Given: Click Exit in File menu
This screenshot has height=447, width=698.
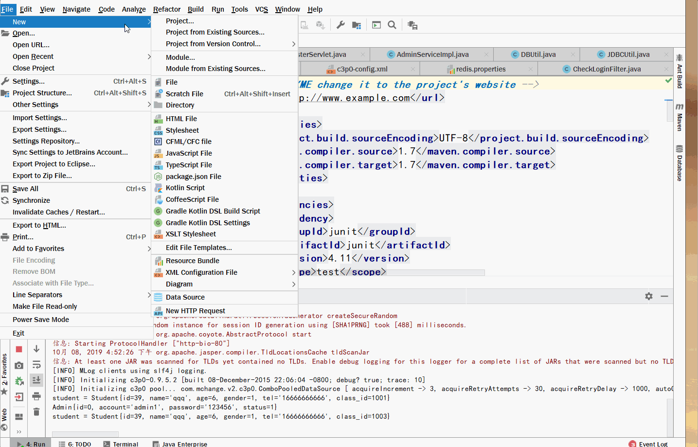Looking at the screenshot, I should click(x=75, y=333).
